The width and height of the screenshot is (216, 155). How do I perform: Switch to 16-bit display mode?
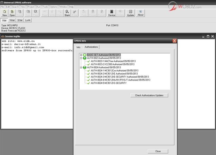[12, 20]
